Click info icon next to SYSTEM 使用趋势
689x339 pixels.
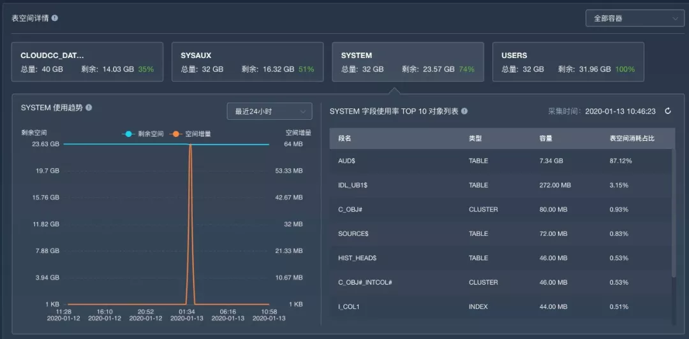pos(89,108)
